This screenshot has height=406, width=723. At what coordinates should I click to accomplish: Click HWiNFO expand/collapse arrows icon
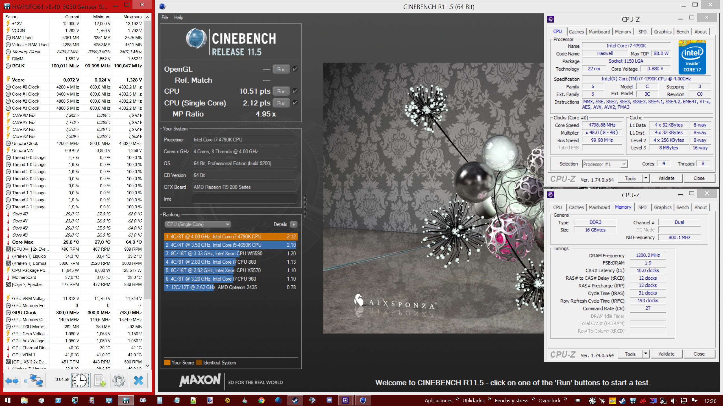coord(12,381)
